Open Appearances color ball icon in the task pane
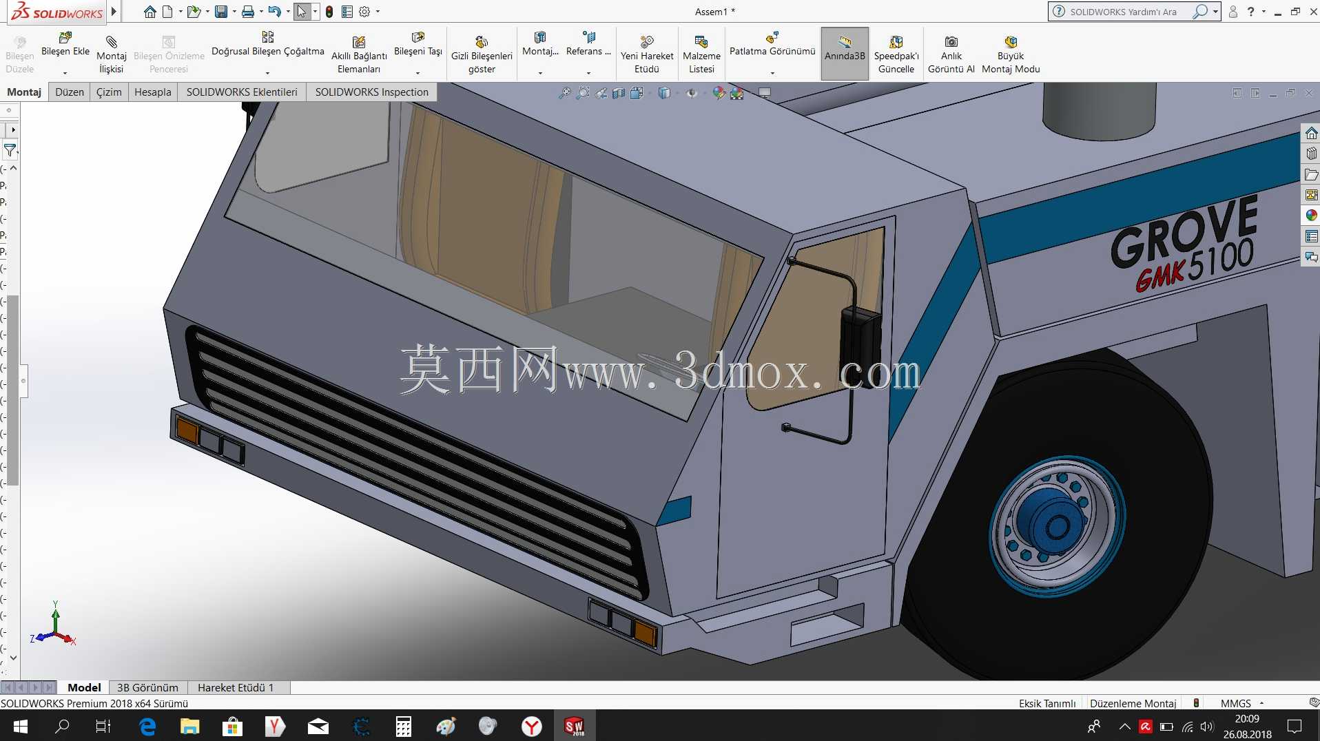The width and height of the screenshot is (1320, 741). (1311, 216)
